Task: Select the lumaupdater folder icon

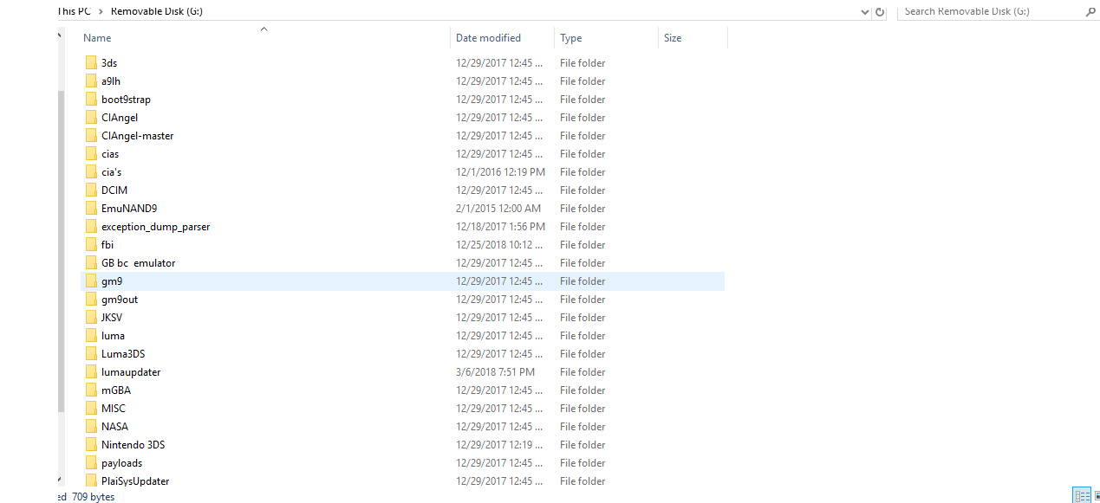Action: point(92,372)
